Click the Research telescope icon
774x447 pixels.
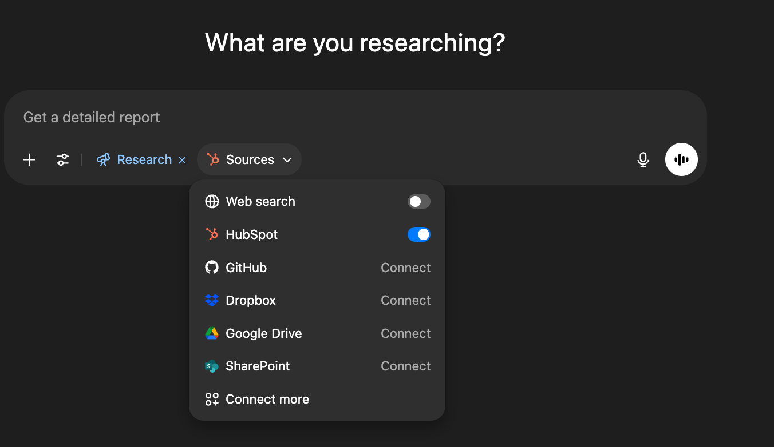103,160
